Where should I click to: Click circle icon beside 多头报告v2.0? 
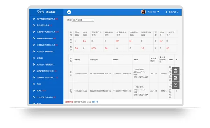coord(34,25)
